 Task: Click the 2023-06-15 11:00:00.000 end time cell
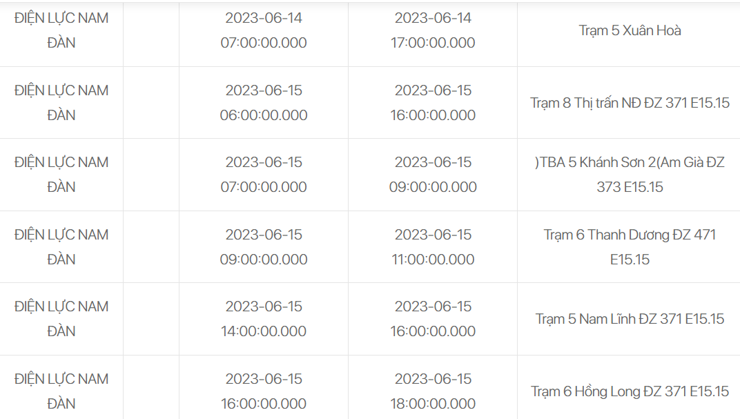433,247
